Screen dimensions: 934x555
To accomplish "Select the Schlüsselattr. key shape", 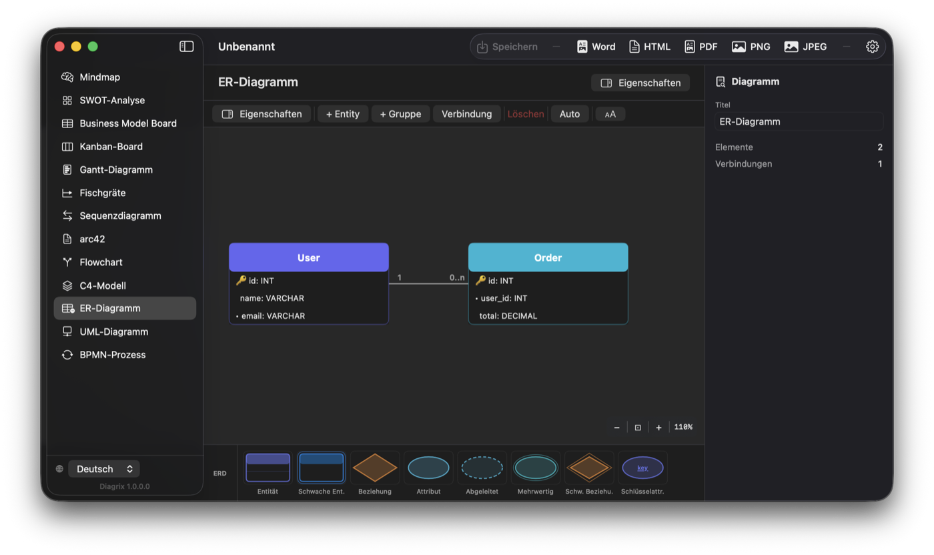I will (x=642, y=468).
